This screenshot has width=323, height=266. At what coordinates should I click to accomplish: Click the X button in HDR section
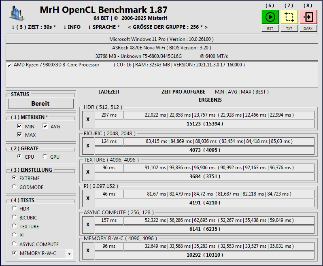coord(88,119)
